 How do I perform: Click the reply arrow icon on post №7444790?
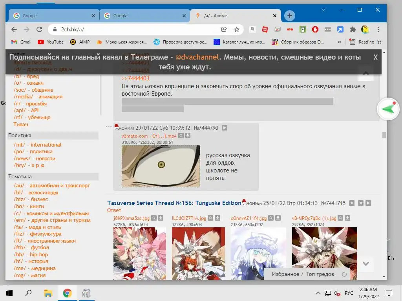coord(225,128)
